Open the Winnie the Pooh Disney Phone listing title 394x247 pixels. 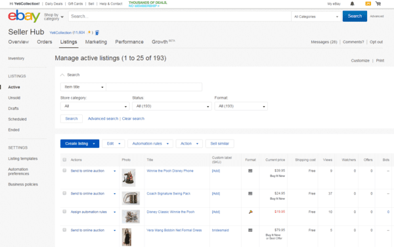[x=170, y=171]
